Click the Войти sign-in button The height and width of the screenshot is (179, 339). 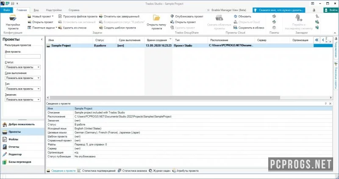[x=331, y=10]
